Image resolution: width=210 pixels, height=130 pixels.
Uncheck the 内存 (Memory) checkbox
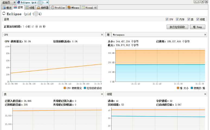(177, 19)
